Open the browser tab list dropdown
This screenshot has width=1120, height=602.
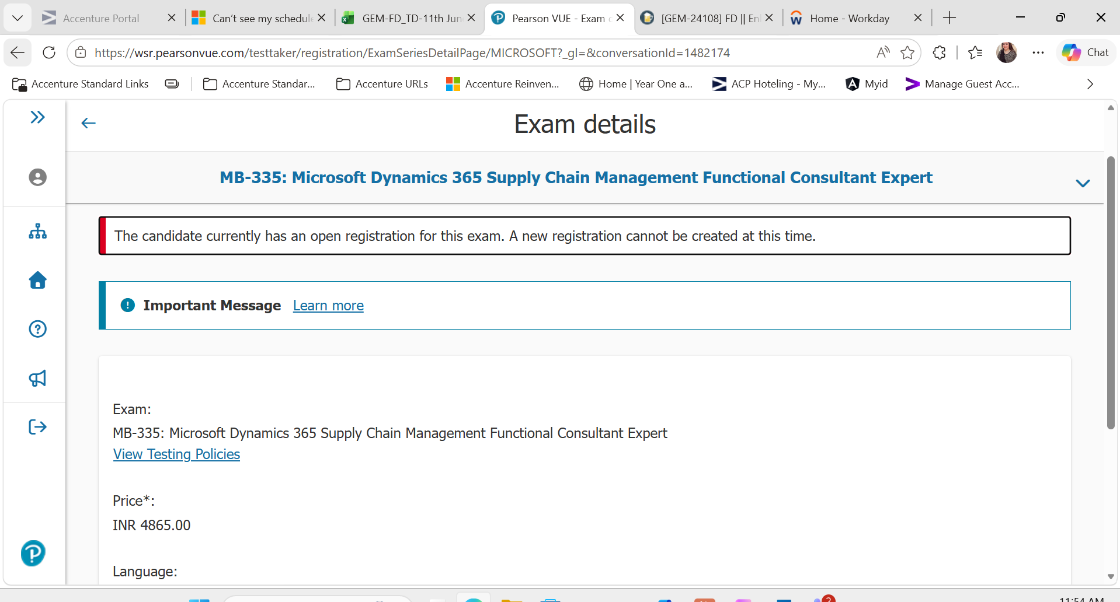18,18
